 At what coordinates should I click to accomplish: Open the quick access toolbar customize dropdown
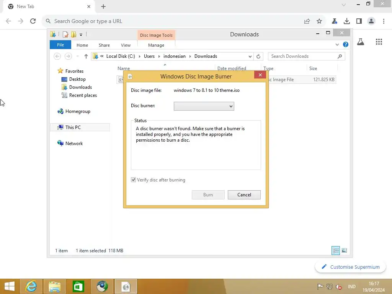coord(81,35)
